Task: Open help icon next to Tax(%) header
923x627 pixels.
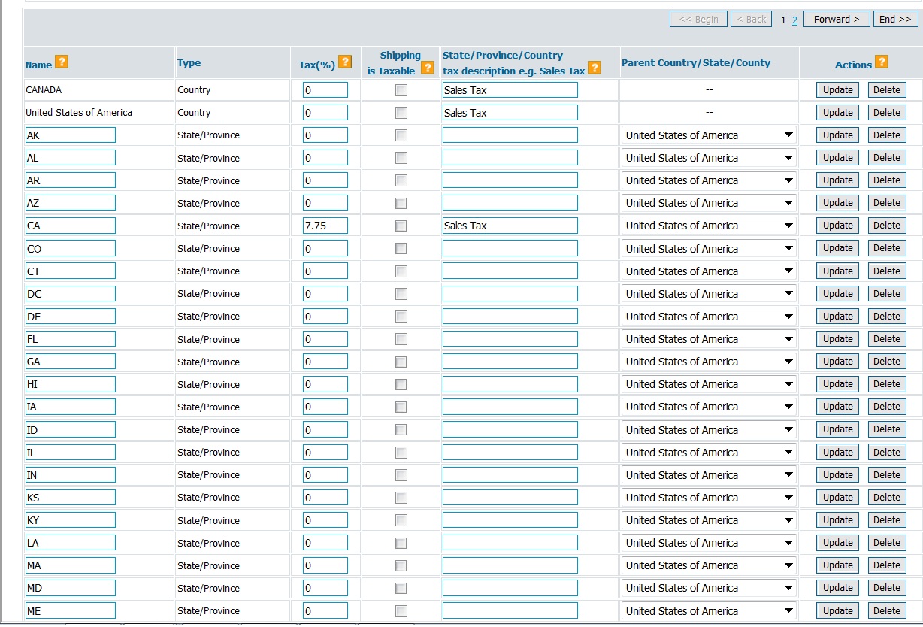Action: (345, 62)
